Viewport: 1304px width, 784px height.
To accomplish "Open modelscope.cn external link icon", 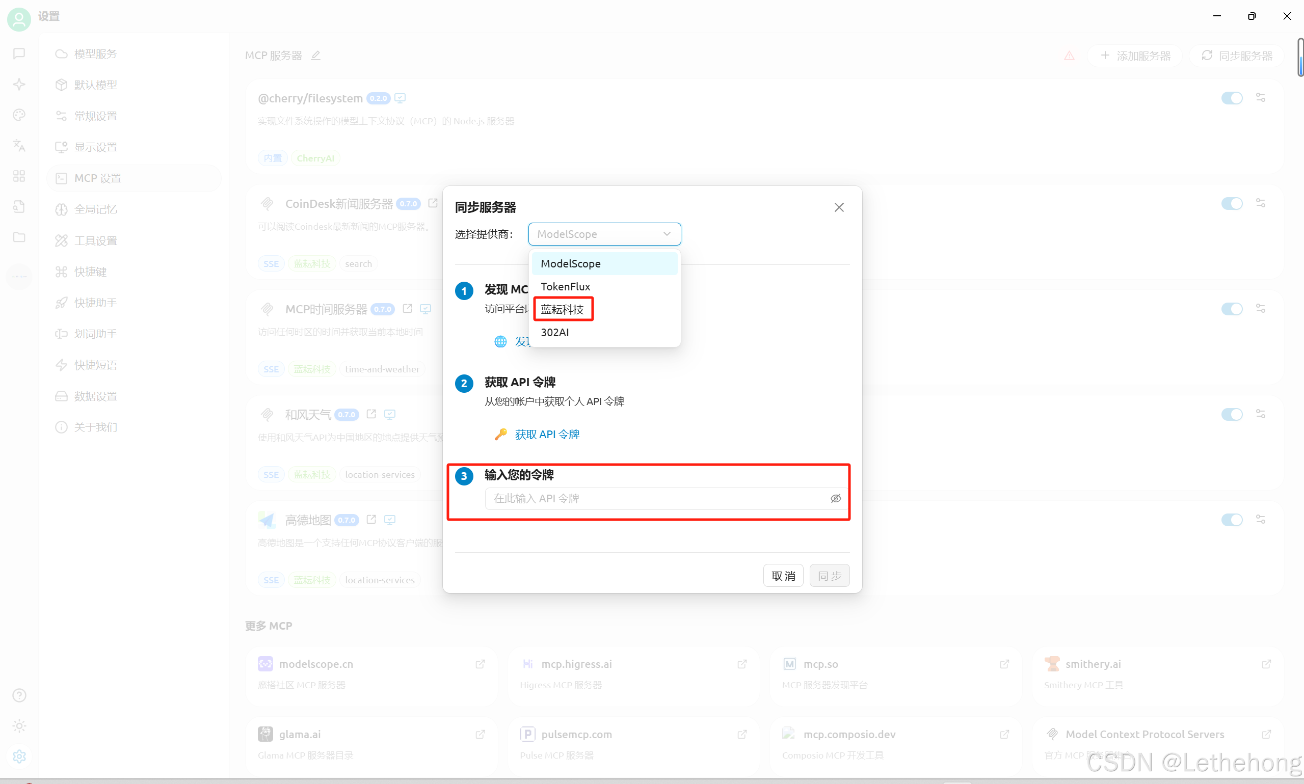I will coord(480,664).
